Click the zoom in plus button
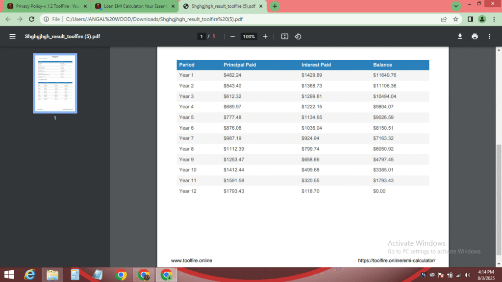 tap(265, 36)
